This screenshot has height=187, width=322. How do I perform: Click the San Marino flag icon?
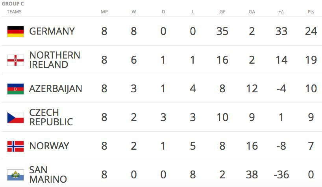[x=15, y=175]
